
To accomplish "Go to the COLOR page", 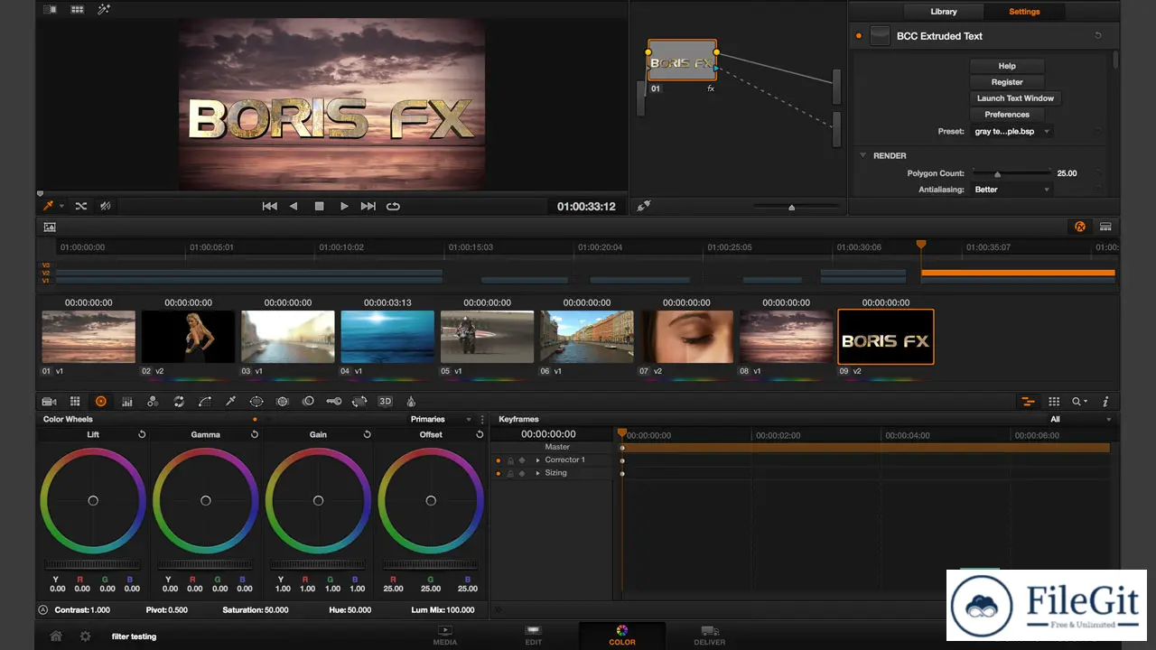I will [621, 636].
